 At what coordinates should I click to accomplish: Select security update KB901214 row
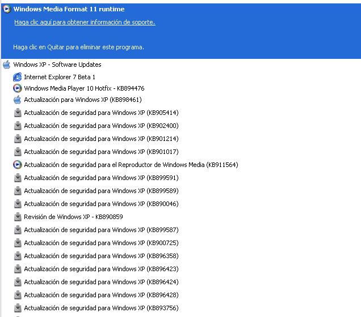(101, 139)
